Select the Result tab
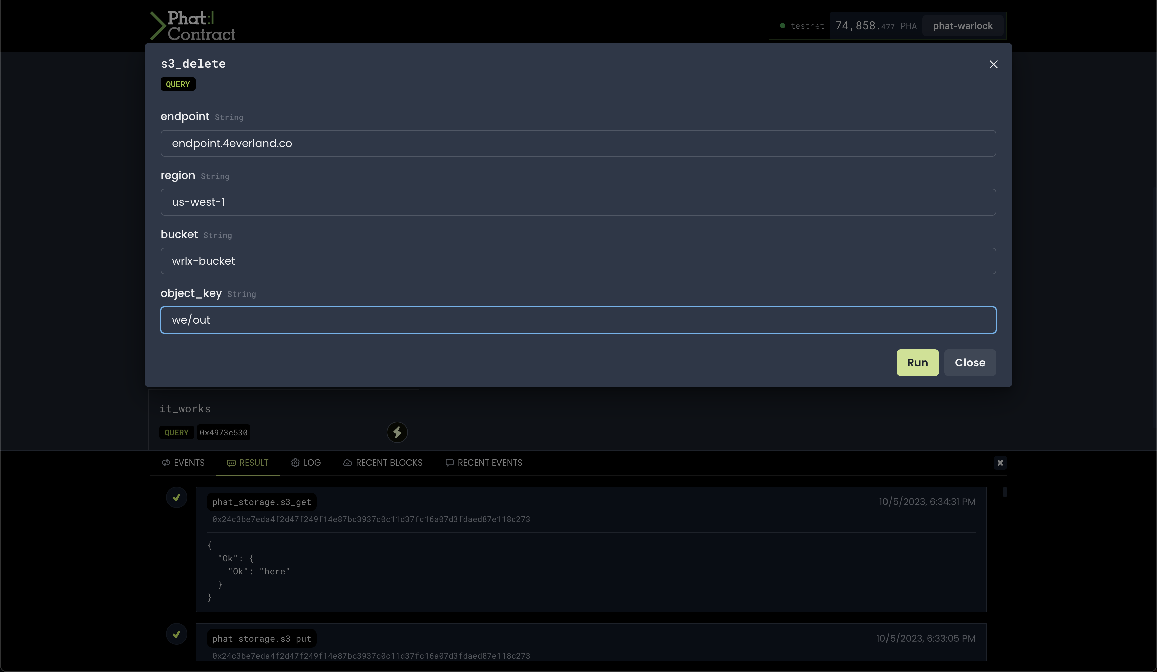Screen dimensions: 1157x672 coord(248,463)
